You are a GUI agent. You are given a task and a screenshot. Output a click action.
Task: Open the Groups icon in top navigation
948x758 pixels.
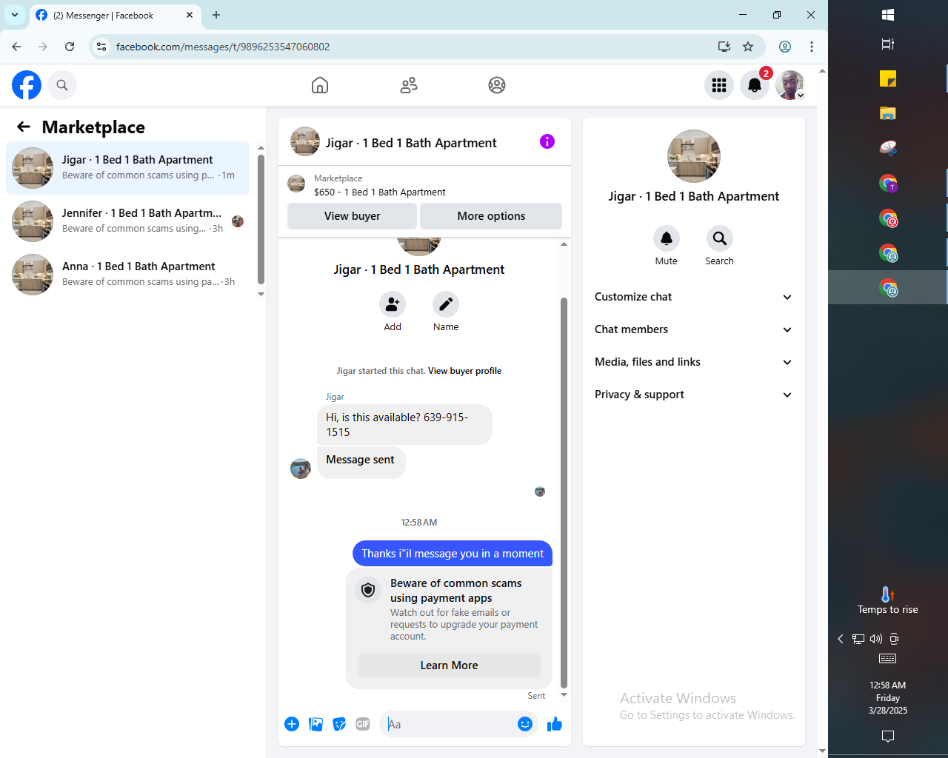(x=497, y=85)
